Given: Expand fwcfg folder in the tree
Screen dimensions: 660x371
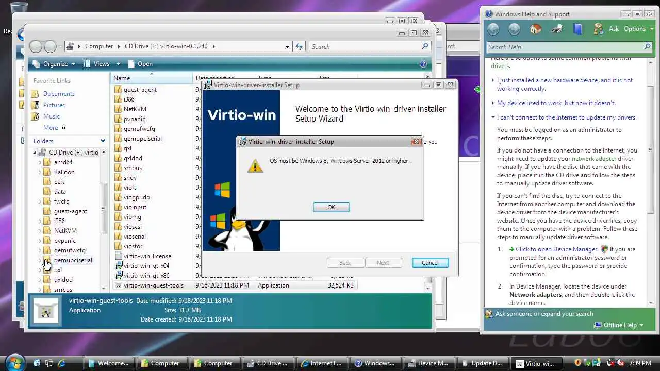Looking at the screenshot, I should click(x=40, y=201).
